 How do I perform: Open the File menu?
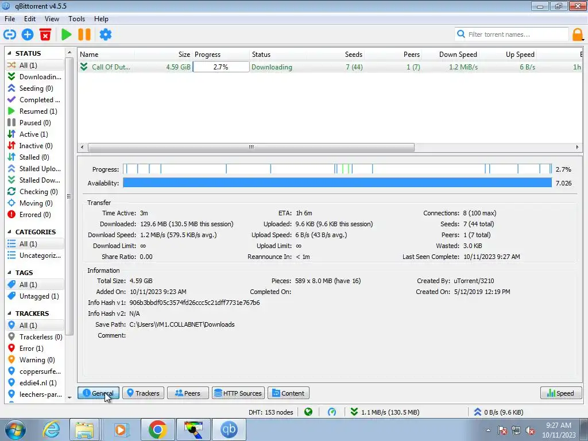(10, 19)
